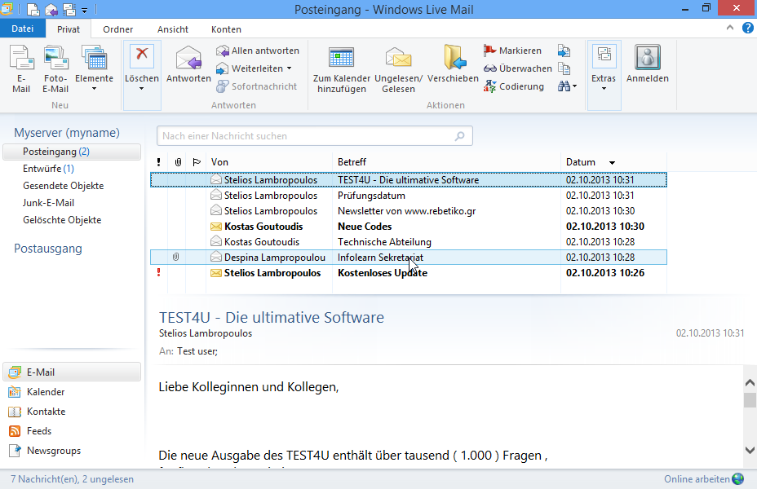
Task: Open the Verschieben move menu
Action: tap(453, 64)
